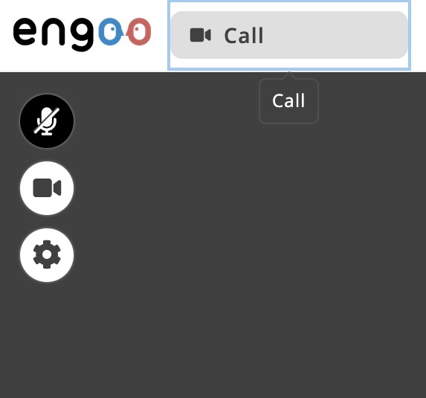Viewport: 426px width, 398px height.
Task: Open the cog wheel settings button
Action: (47, 254)
